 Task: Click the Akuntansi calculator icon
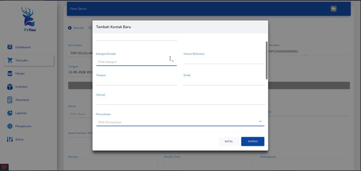click(x=10, y=100)
